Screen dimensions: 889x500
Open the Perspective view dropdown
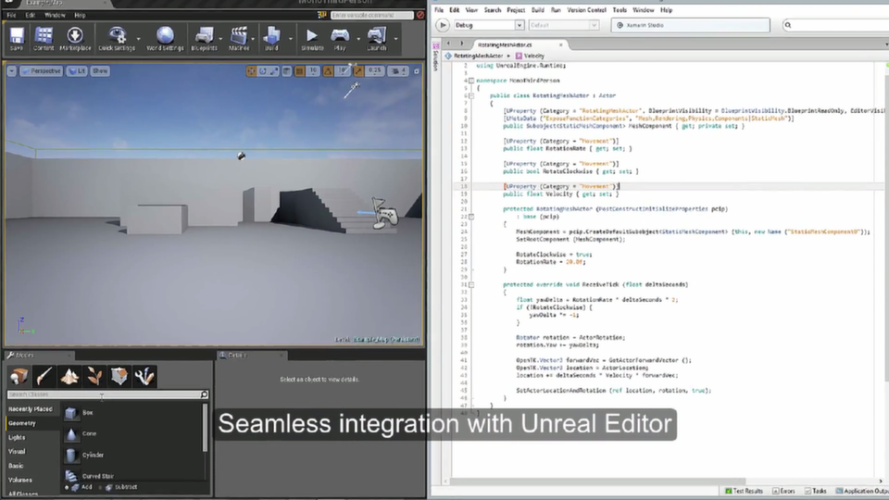point(41,71)
